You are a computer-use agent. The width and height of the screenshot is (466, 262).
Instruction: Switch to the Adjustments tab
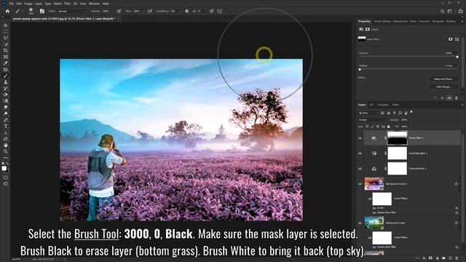point(400,21)
